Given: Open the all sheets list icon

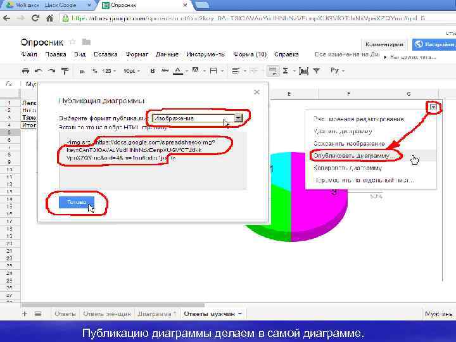Looking at the screenshot, I should 38,313.
